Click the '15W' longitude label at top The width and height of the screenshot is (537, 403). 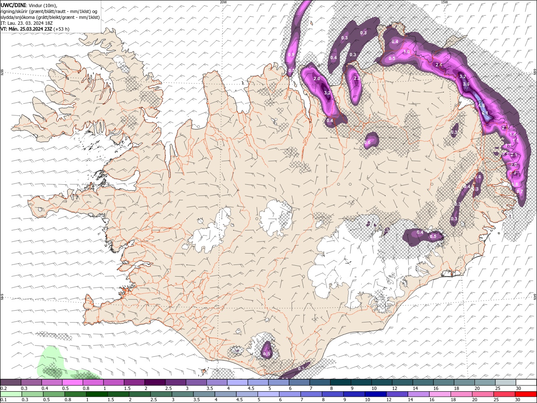444,2
